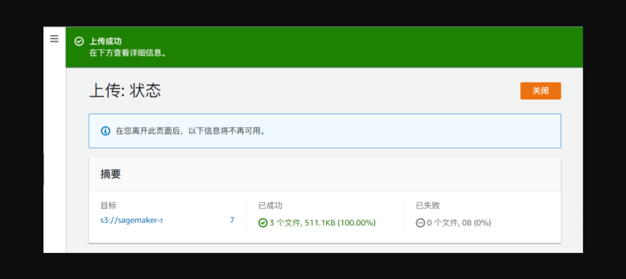Click the 在下方查看详细信息 banner message

tap(128, 53)
